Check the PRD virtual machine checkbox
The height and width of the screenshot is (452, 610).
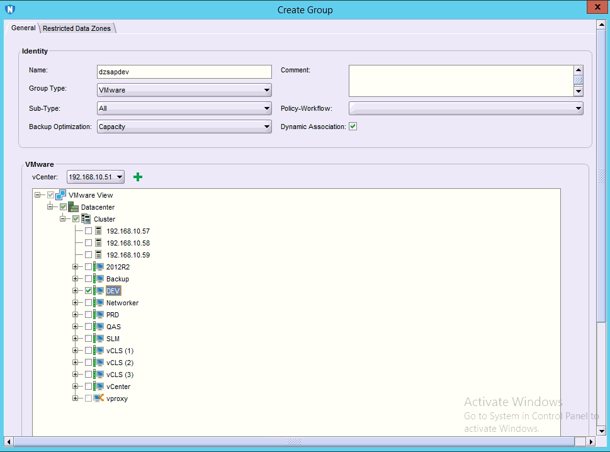(88, 315)
